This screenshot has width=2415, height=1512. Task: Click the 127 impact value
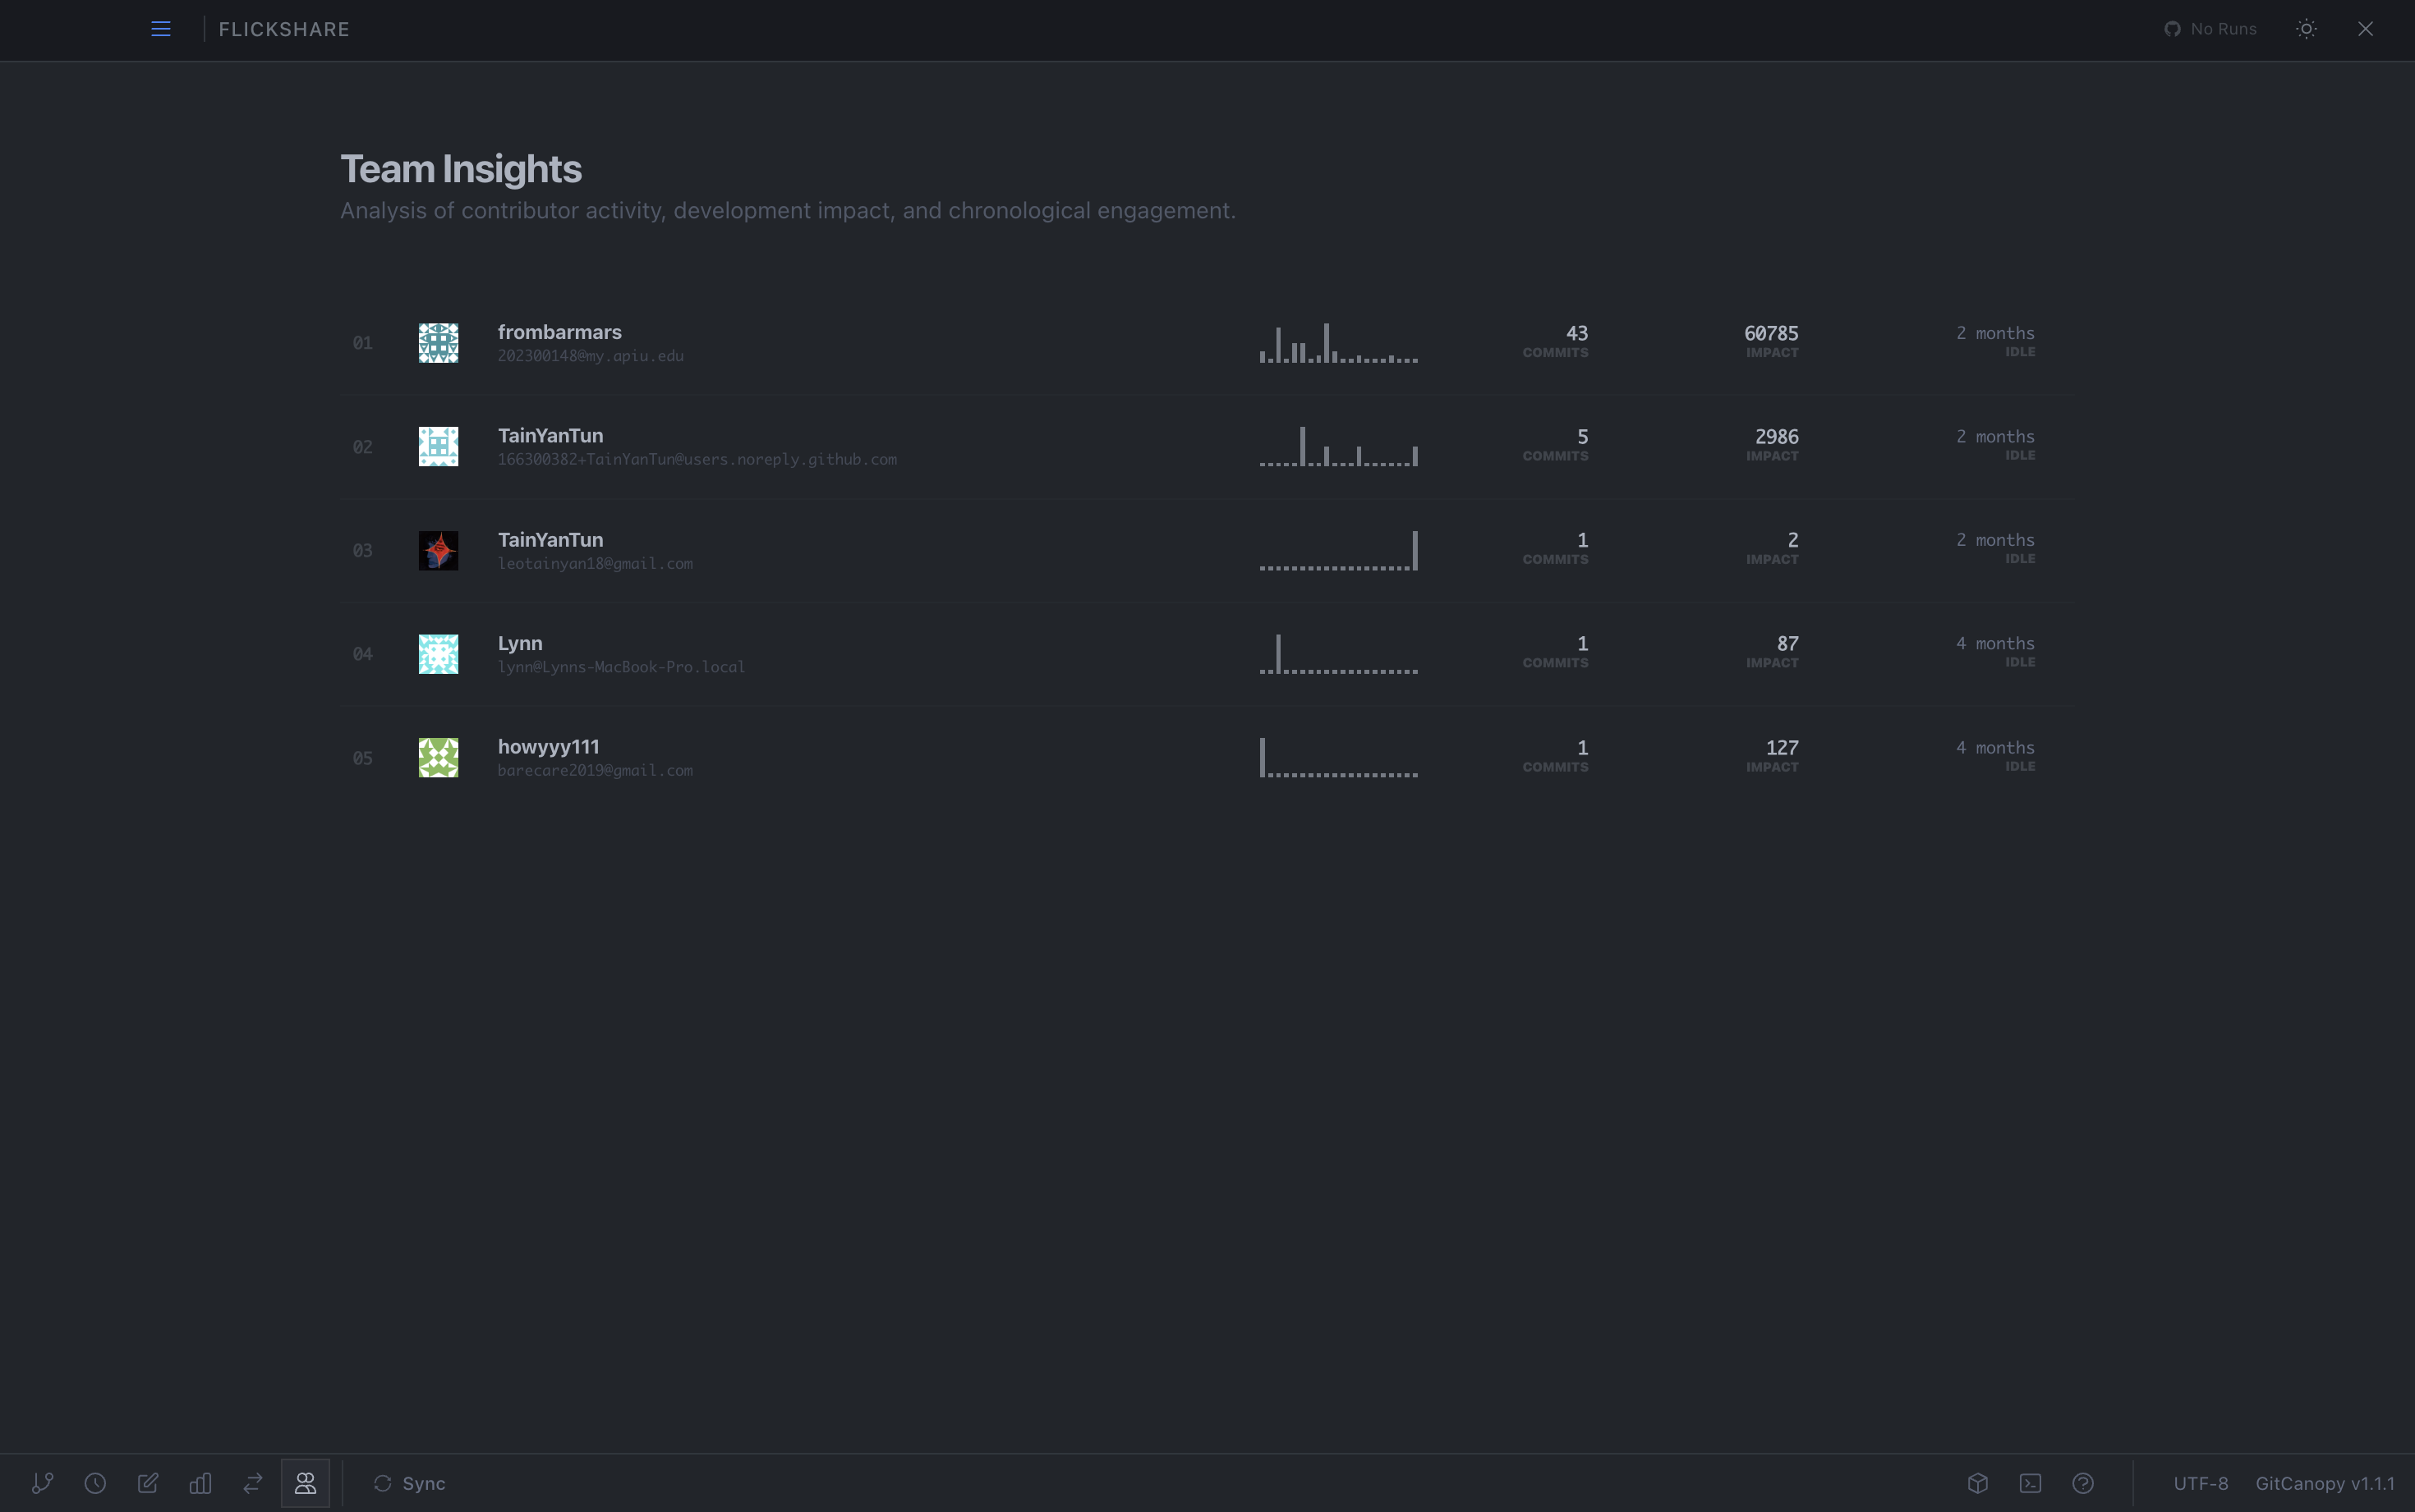[x=1782, y=748]
